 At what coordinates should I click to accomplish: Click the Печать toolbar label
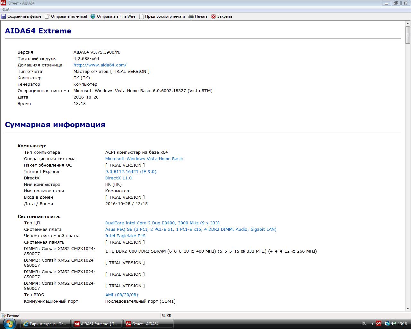point(201,16)
